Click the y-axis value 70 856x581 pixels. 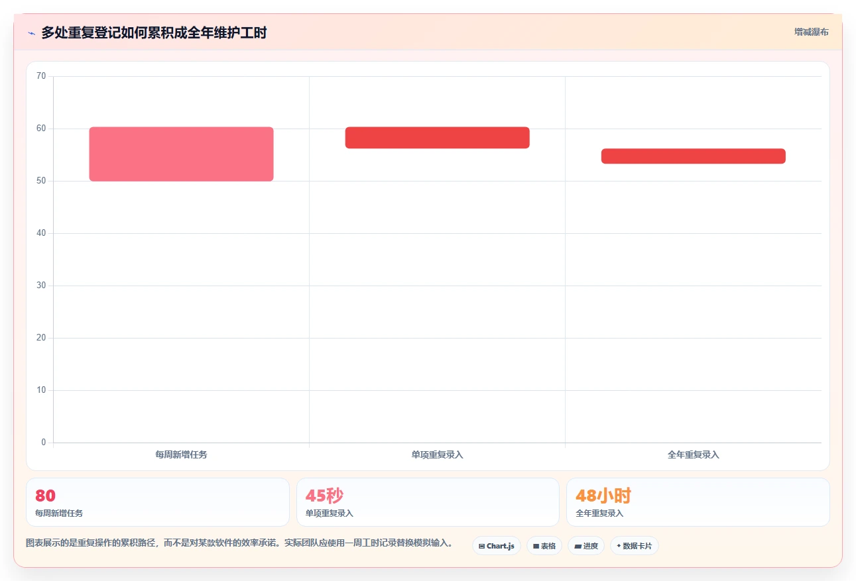(41, 76)
